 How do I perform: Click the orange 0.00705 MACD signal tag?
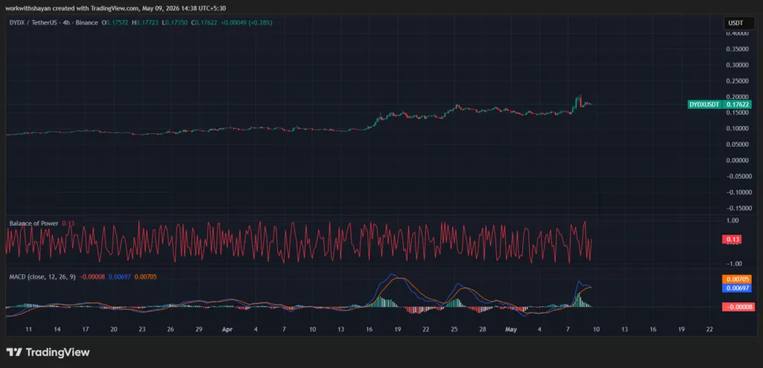click(x=738, y=279)
